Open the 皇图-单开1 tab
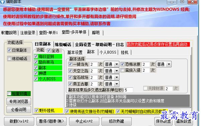The width and height of the screenshot is (201, 126). pos(48,33)
